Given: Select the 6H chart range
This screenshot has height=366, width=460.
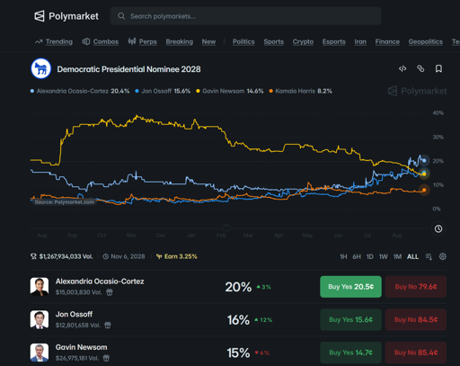Looking at the screenshot, I should [357, 257].
